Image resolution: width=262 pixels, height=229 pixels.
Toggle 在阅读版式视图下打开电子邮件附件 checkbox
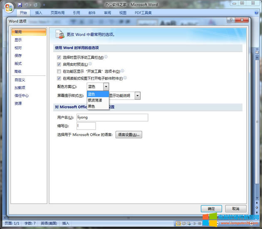click(59, 78)
